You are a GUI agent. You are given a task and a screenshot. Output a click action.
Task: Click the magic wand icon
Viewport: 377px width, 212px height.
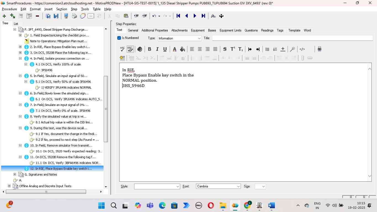tap(293, 49)
